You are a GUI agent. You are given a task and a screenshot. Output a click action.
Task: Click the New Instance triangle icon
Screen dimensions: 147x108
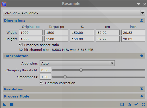(5, 105)
